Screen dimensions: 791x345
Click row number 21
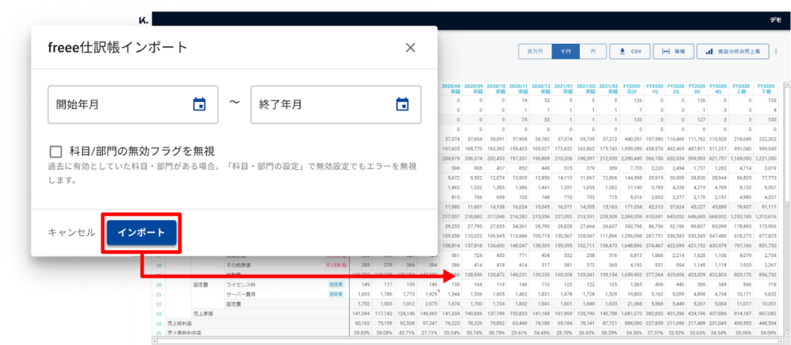coord(158,293)
